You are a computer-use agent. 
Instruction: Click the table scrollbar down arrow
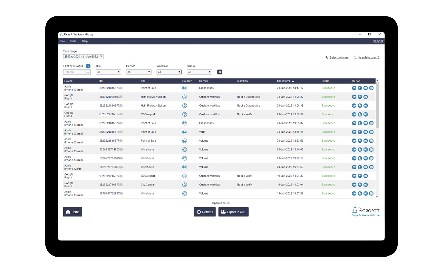click(x=377, y=196)
